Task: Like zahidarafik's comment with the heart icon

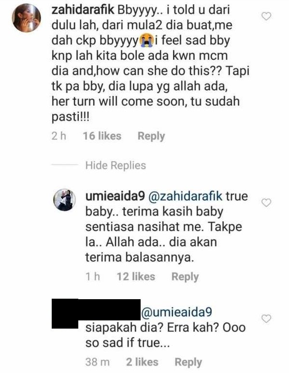Action: [x=266, y=16]
